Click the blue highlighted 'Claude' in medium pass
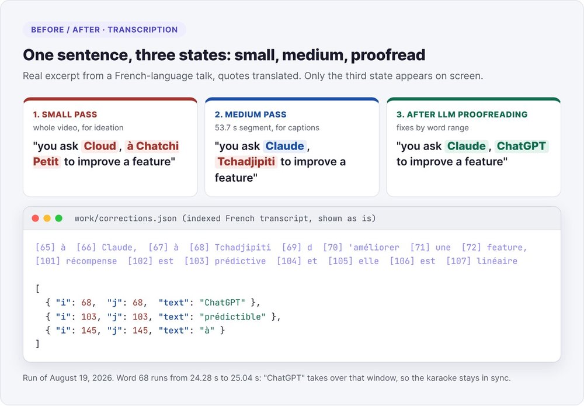 coord(285,146)
